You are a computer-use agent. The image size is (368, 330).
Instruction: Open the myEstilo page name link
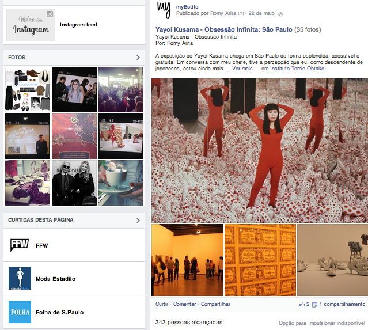(187, 7)
